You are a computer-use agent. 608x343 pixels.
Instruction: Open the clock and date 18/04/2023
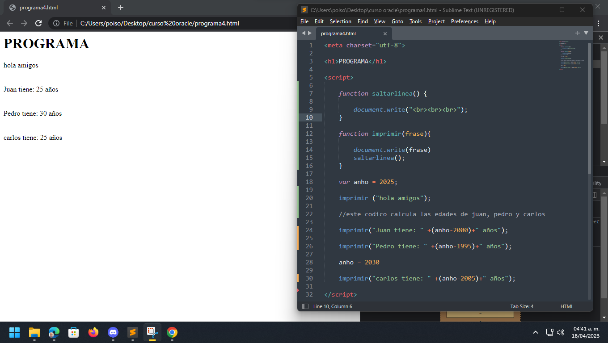coord(586,332)
